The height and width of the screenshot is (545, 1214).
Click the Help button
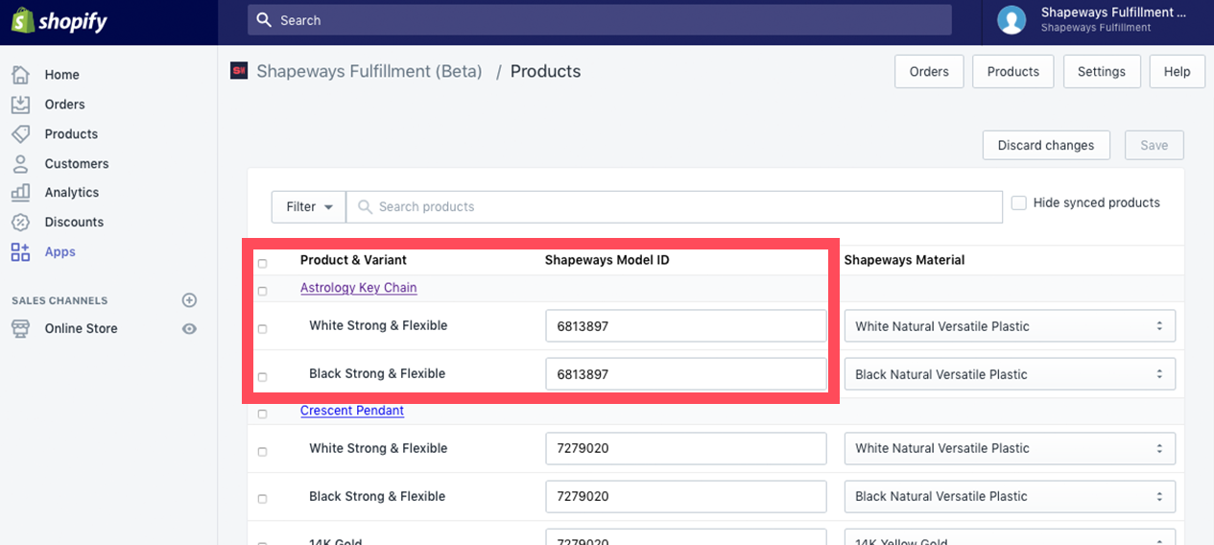coord(1177,71)
